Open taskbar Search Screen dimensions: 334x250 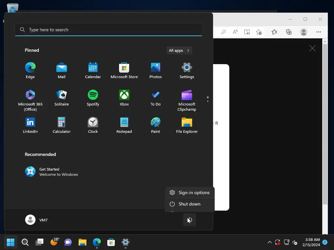[x=25, y=242]
